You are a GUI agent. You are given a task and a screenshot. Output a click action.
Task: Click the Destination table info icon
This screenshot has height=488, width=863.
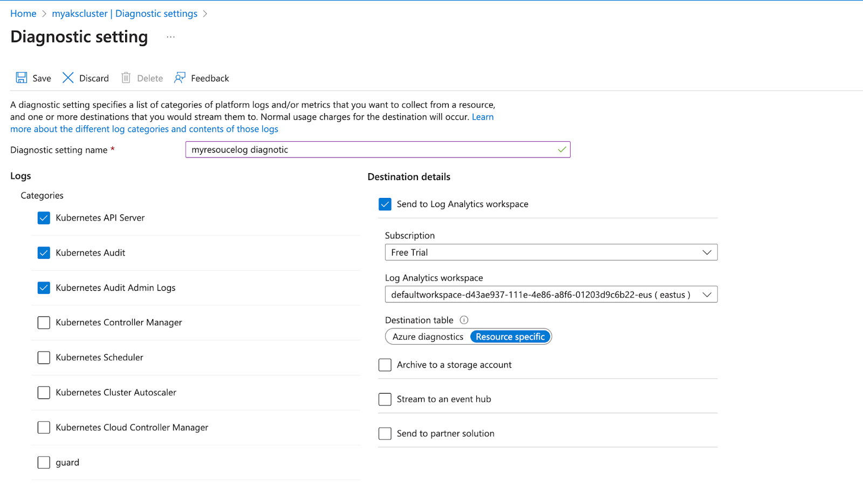[464, 320]
